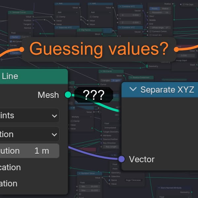Viewport: 198px width, 198px height.
Task: Select the N-gons fill mode button
Action: point(116,80)
